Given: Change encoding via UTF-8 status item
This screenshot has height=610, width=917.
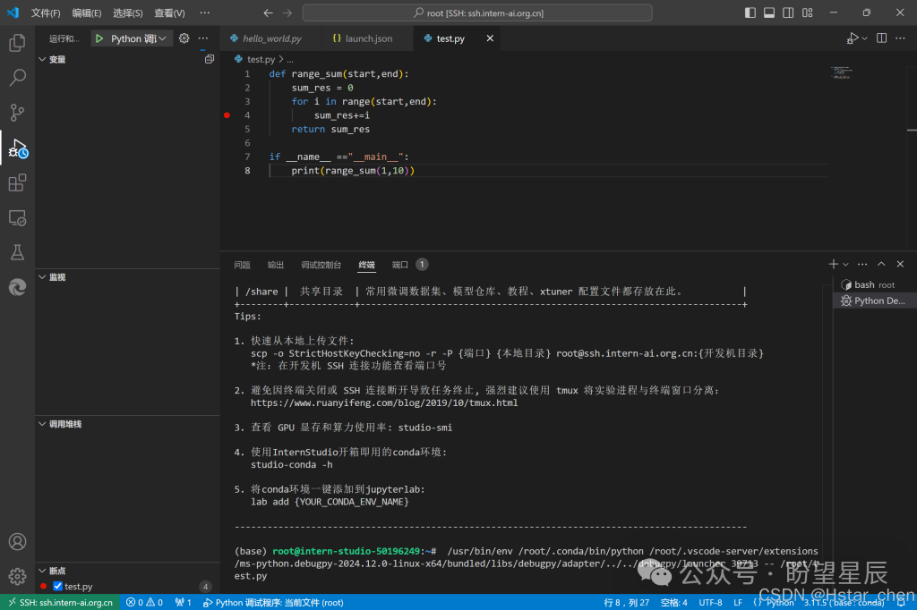Looking at the screenshot, I should tap(710, 603).
